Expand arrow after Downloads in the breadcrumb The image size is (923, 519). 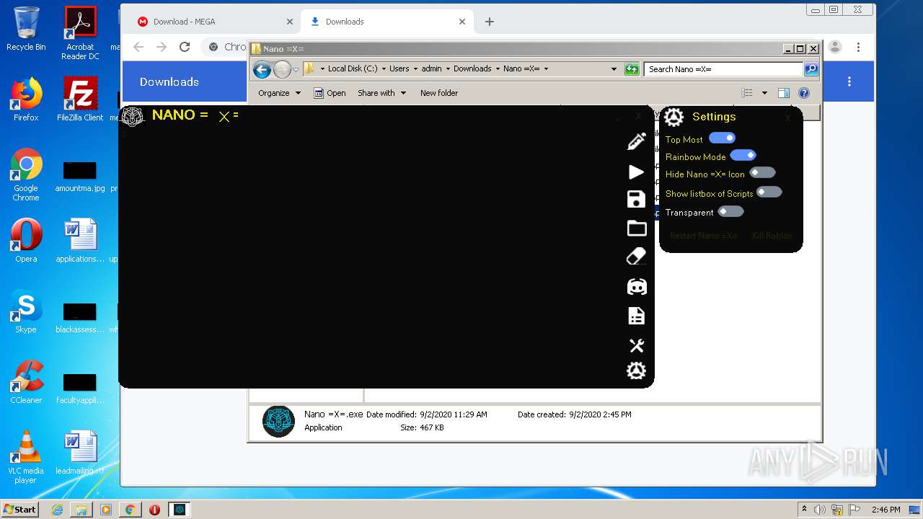coord(498,69)
